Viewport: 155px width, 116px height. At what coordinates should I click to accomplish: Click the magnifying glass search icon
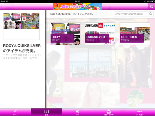(150, 14)
